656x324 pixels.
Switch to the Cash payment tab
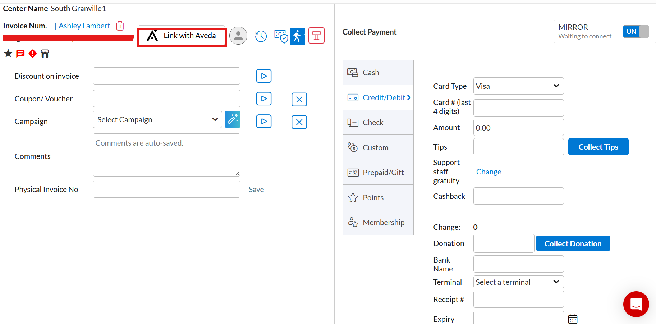click(x=378, y=73)
